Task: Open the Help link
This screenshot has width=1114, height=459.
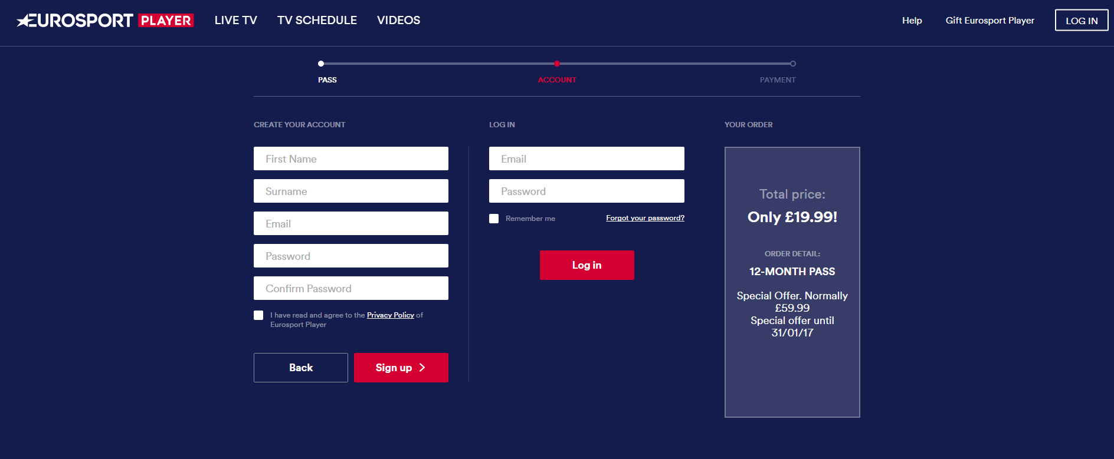Action: pyautogui.click(x=912, y=21)
